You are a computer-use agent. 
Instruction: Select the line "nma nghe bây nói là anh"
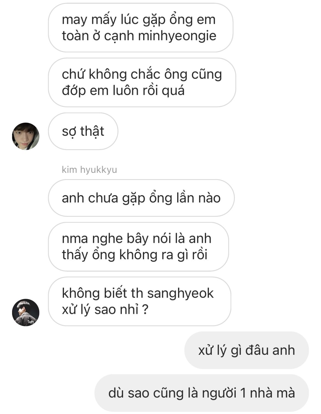(137, 238)
